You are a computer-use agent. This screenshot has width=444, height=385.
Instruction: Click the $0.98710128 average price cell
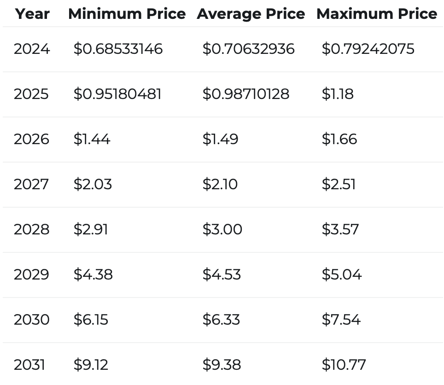tap(245, 94)
